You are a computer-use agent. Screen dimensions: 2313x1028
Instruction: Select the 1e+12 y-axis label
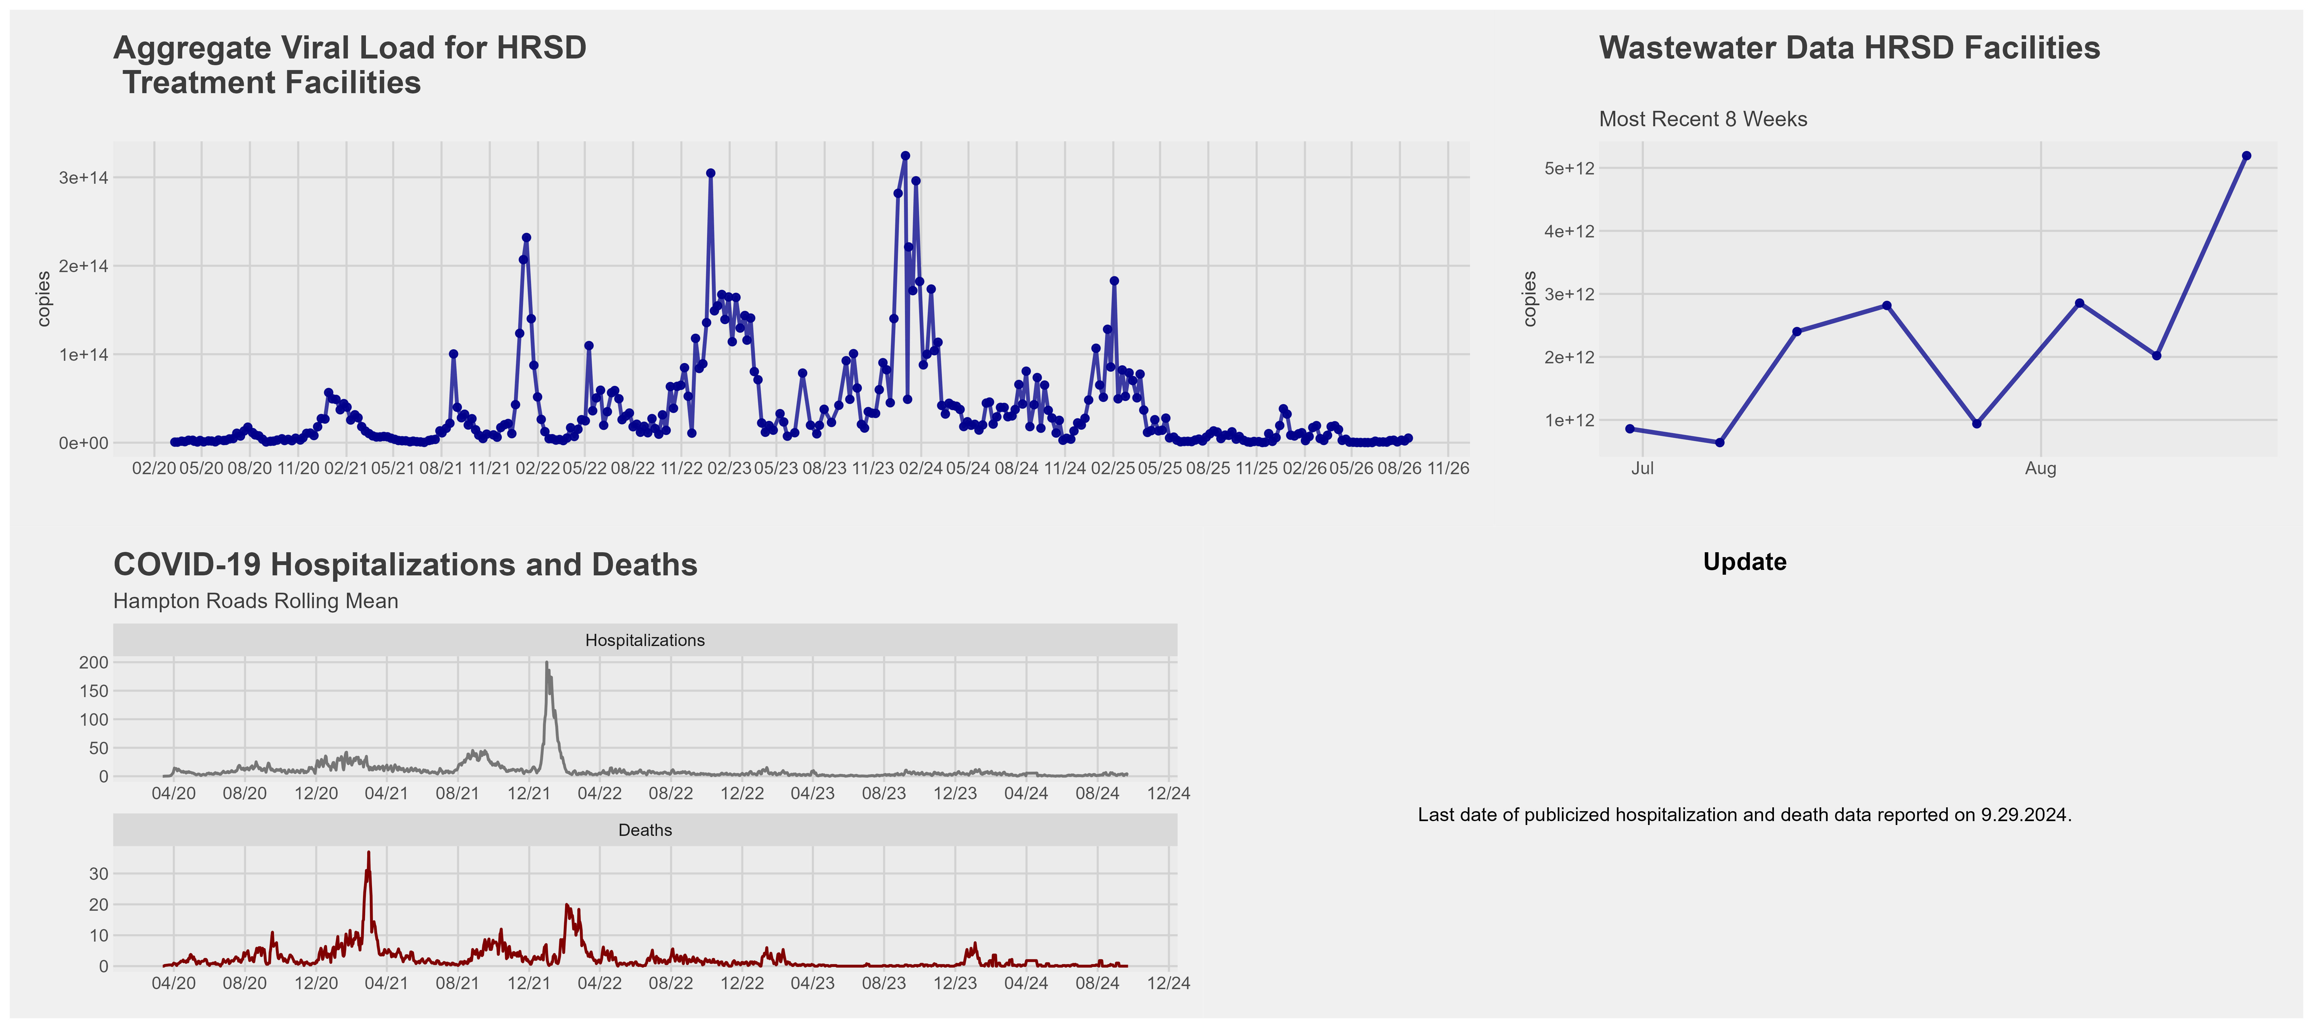click(1570, 420)
